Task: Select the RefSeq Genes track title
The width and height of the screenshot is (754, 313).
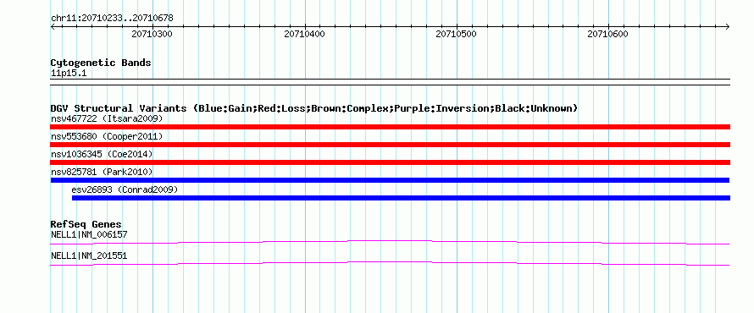Action: pyautogui.click(x=86, y=225)
